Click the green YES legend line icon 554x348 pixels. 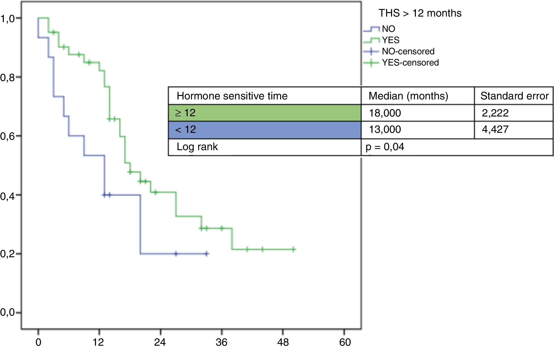click(371, 40)
